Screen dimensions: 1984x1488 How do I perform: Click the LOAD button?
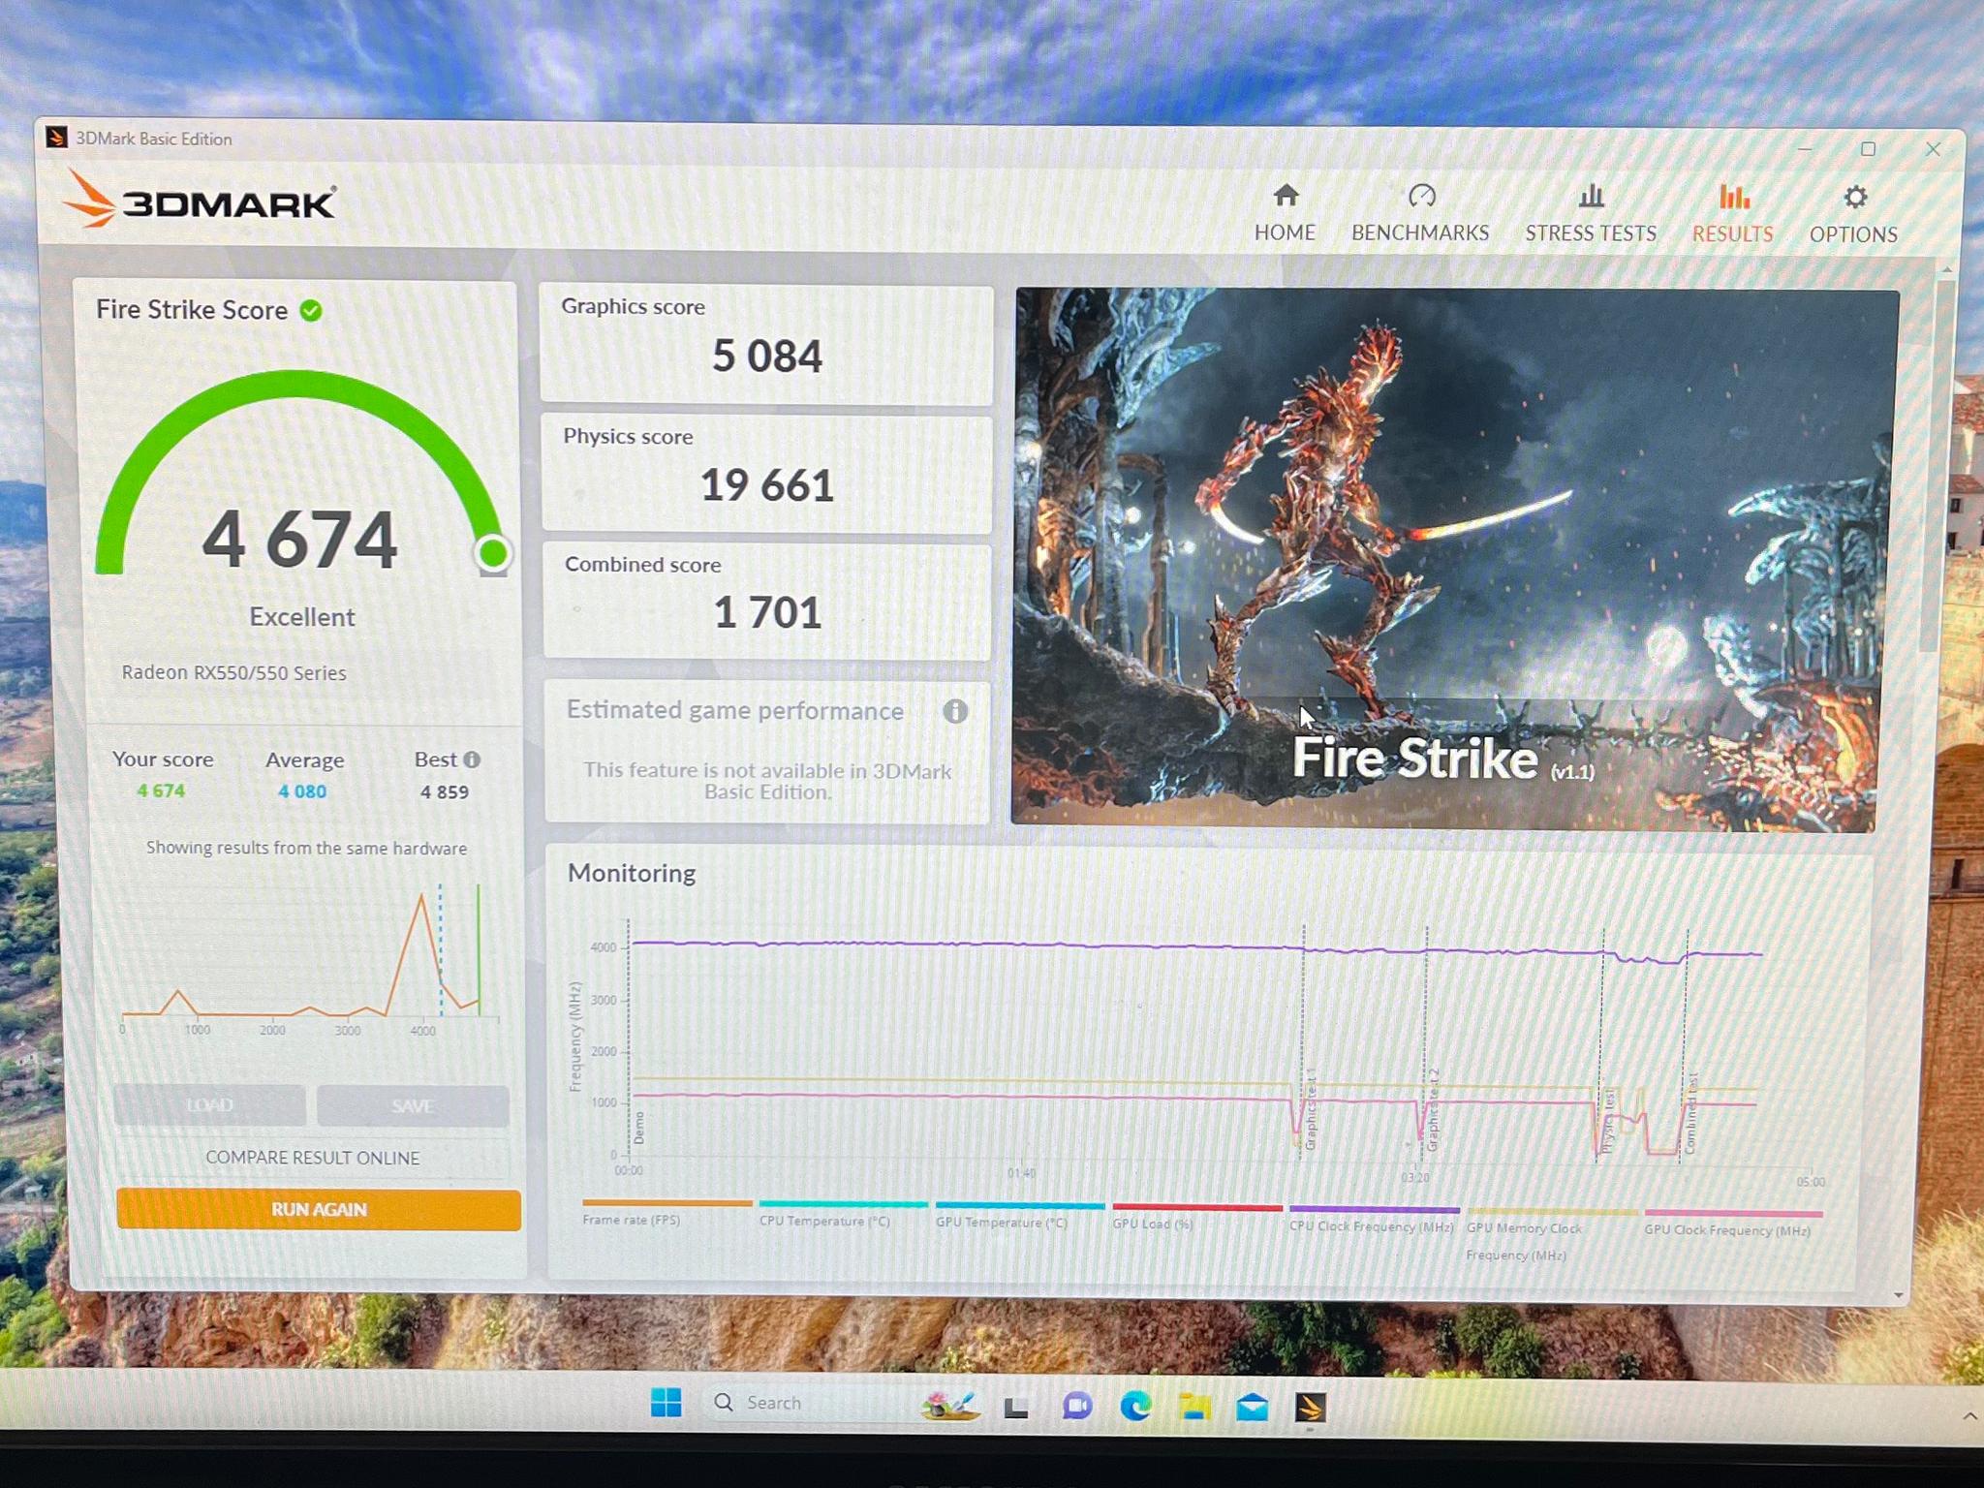[x=210, y=1105]
